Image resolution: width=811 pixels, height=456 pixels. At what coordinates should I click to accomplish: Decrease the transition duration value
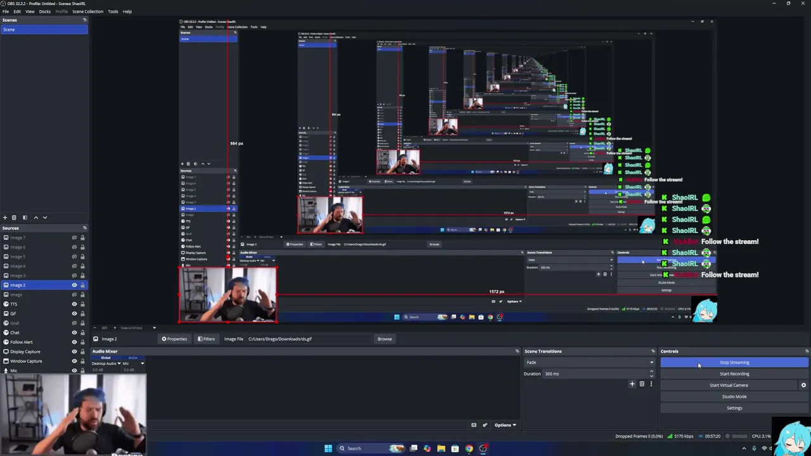point(651,376)
